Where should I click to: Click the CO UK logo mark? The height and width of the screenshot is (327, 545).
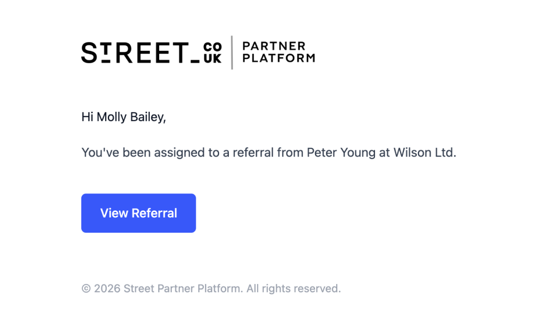click(x=212, y=53)
